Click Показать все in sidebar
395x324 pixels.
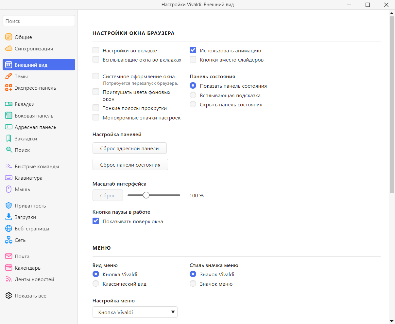point(39,296)
